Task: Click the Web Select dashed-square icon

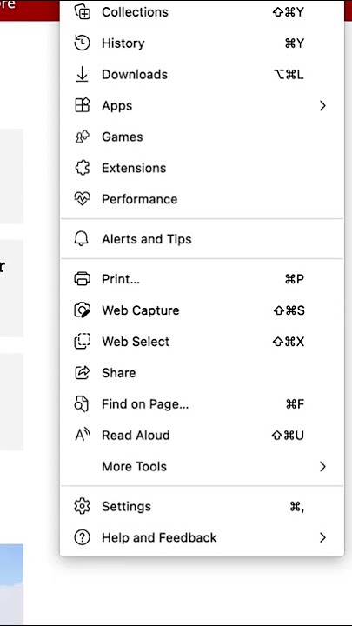Action: [83, 342]
